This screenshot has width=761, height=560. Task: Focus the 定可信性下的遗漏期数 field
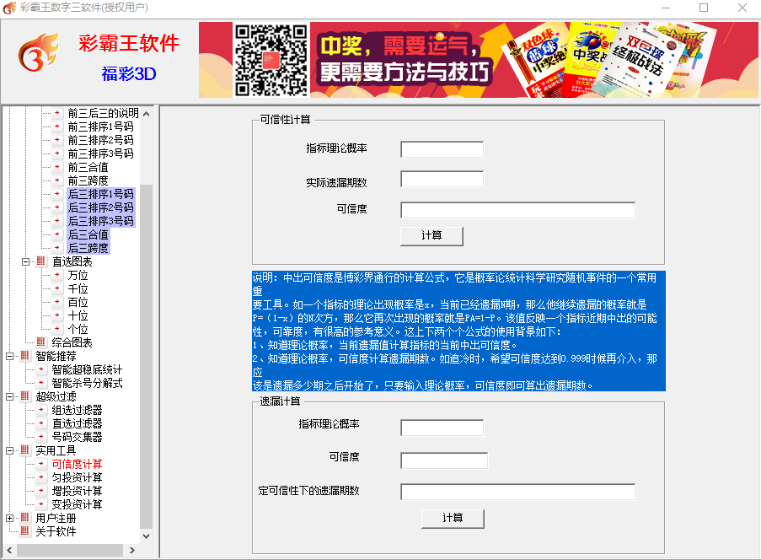point(517,492)
